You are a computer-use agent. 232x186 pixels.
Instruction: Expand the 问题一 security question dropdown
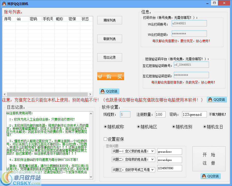(x=152, y=151)
